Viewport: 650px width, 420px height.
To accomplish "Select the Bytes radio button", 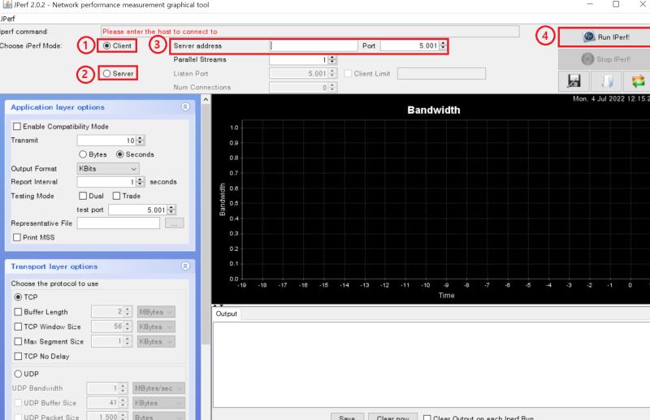I will click(83, 154).
